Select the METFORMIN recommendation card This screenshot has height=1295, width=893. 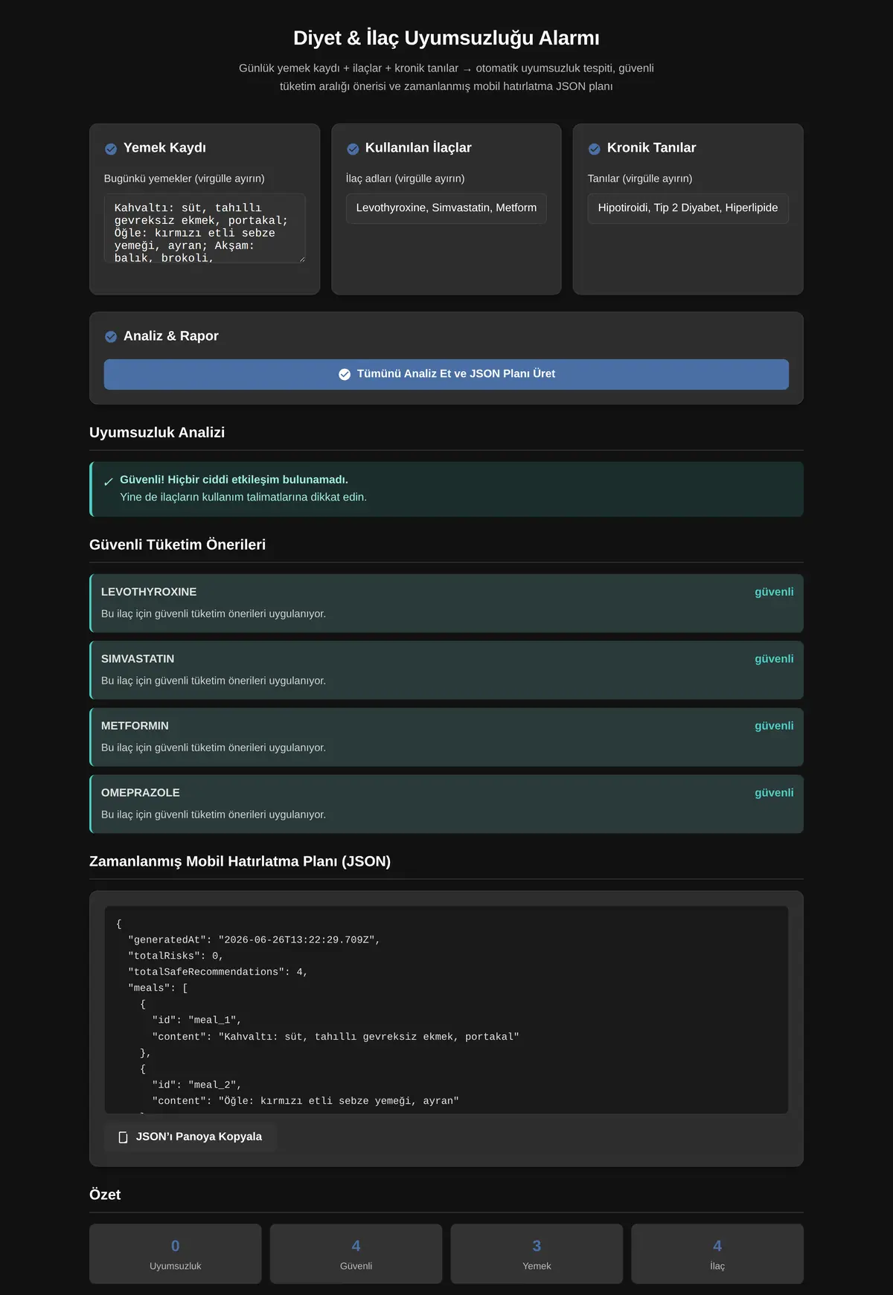coord(446,737)
